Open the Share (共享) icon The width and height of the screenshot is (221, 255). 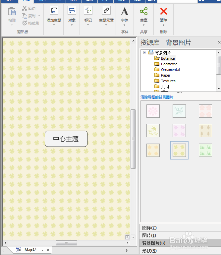(144, 11)
